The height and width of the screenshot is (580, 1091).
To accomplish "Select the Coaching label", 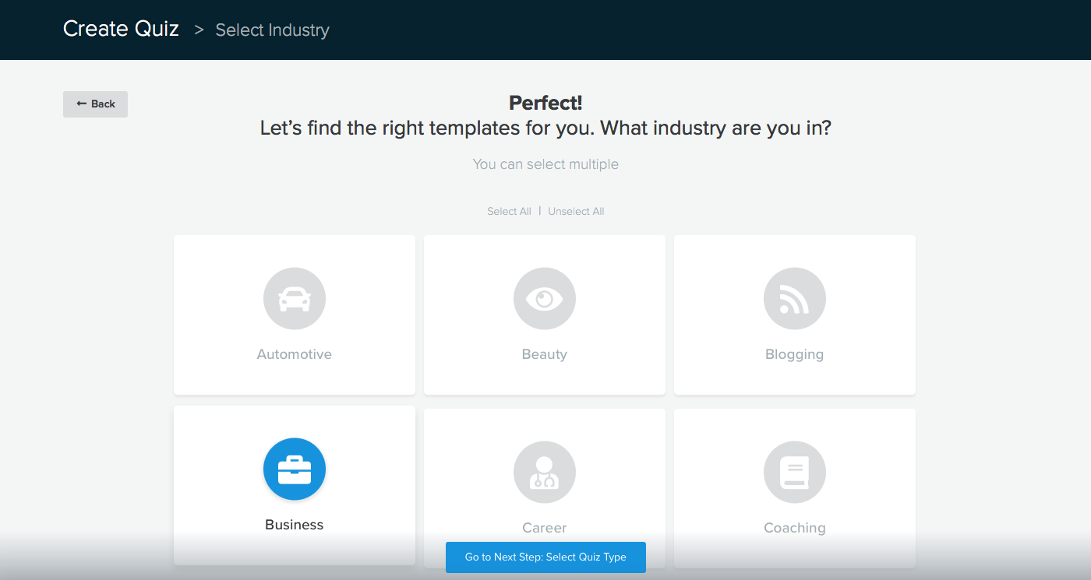I will pos(795,528).
